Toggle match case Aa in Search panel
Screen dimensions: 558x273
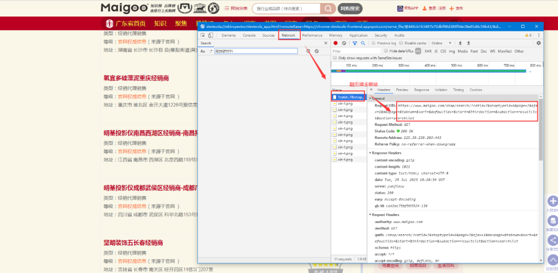click(x=203, y=51)
